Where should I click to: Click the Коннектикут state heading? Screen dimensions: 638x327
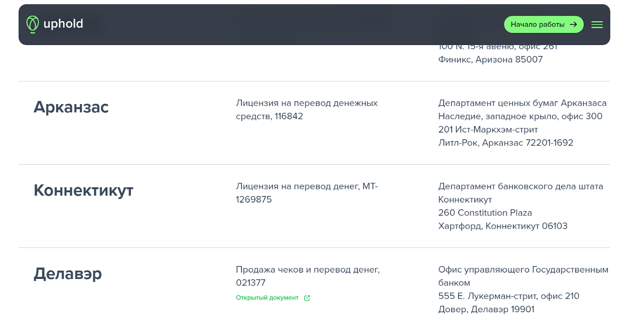pos(83,190)
